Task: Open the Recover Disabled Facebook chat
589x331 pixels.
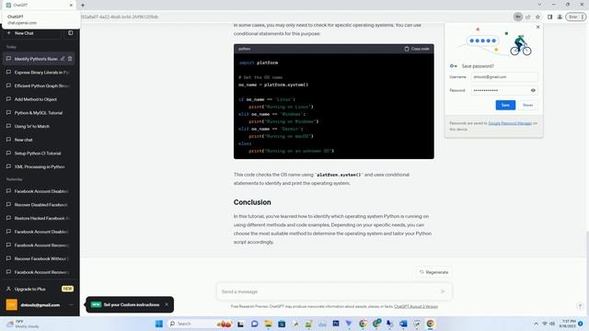Action: [x=39, y=205]
